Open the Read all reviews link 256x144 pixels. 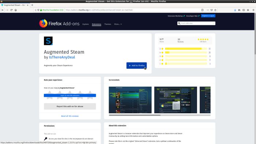pos(70,116)
